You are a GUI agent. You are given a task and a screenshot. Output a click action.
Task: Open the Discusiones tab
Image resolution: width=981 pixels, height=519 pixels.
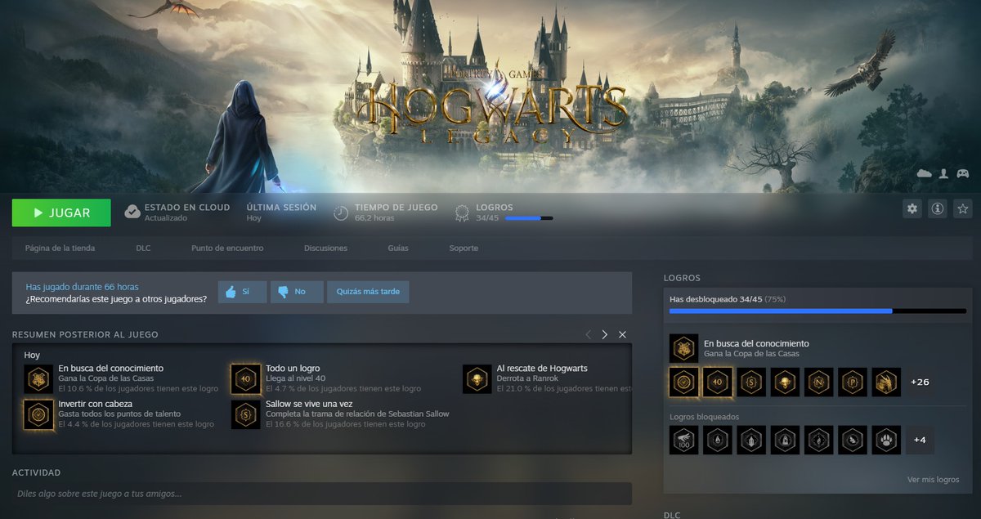[325, 248]
